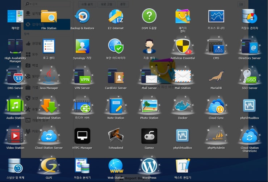Open 저장소 관리자 storage manager
The width and height of the screenshot is (268, 182).
click(x=250, y=16)
